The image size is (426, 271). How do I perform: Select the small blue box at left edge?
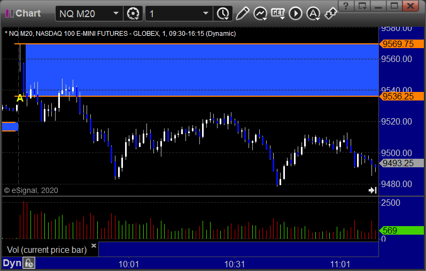pyautogui.click(x=10, y=127)
